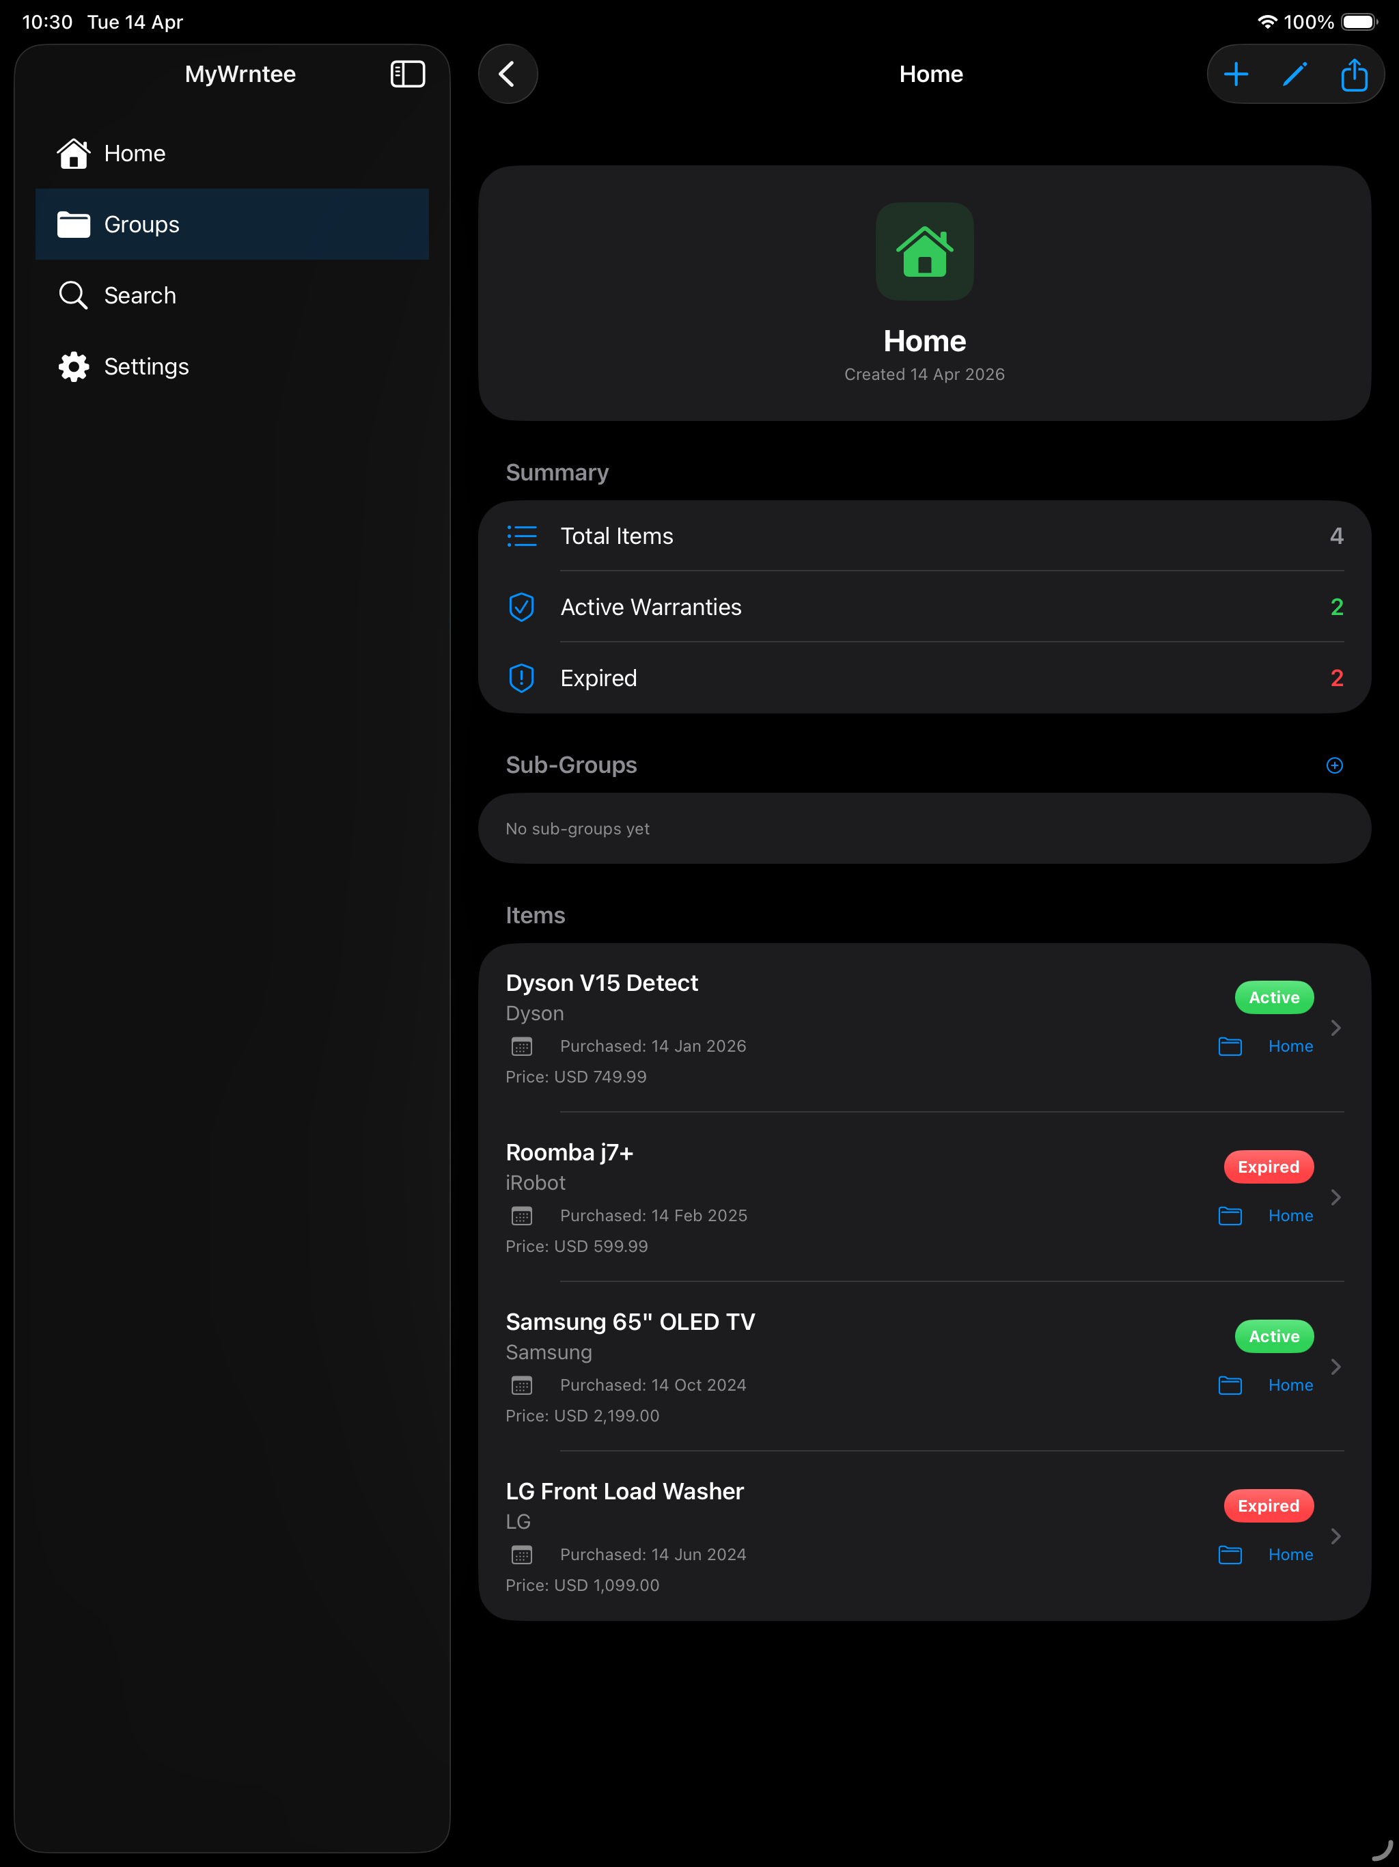Add a new item with plus icon

pyautogui.click(x=1236, y=74)
